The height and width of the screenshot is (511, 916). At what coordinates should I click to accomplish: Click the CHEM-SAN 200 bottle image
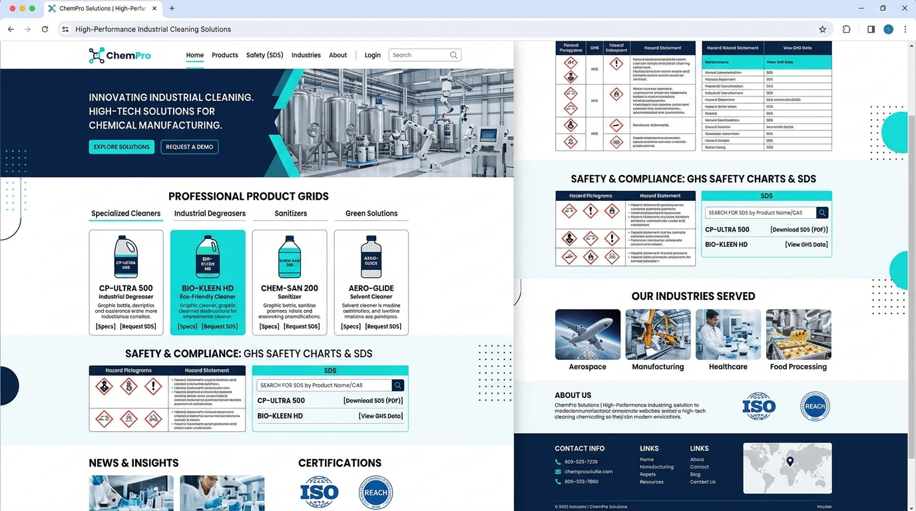click(x=290, y=257)
